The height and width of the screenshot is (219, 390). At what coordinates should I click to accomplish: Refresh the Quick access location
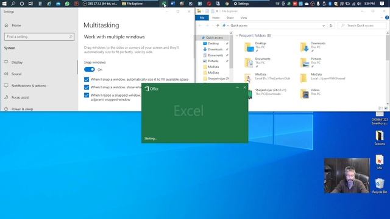tap(331, 26)
